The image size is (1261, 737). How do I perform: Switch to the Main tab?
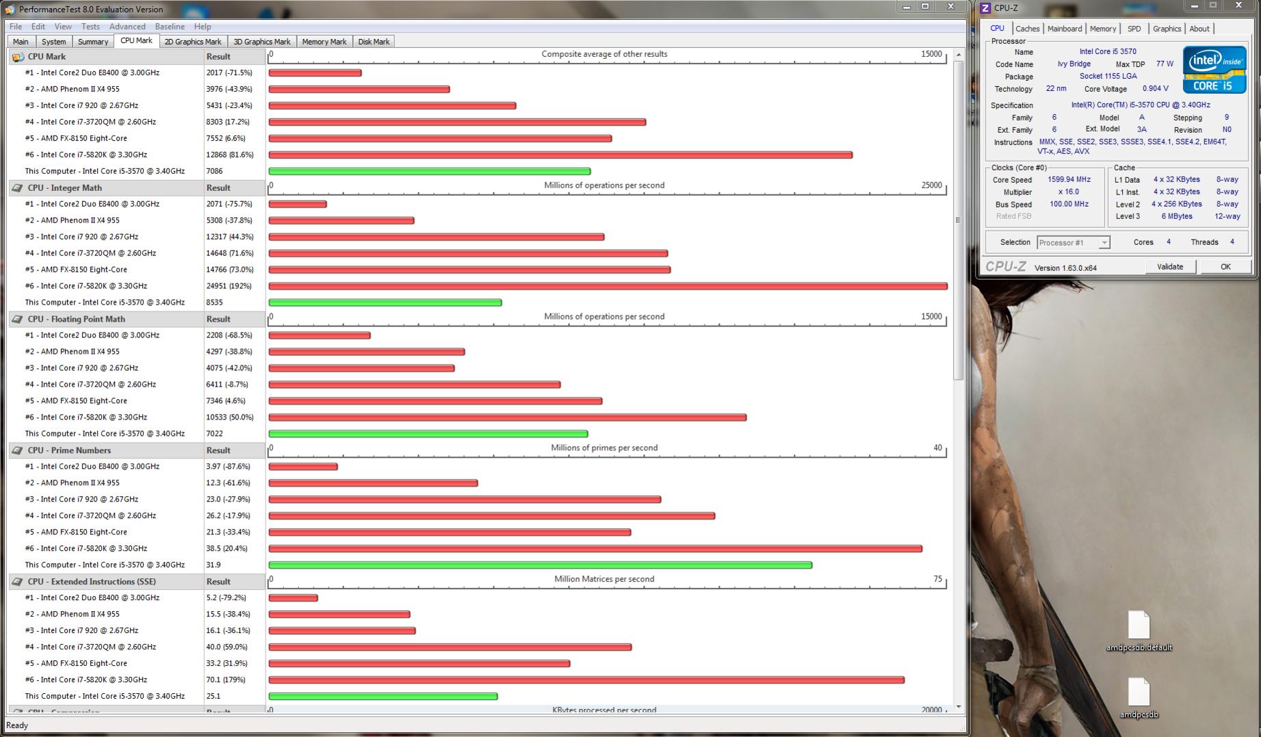21,42
